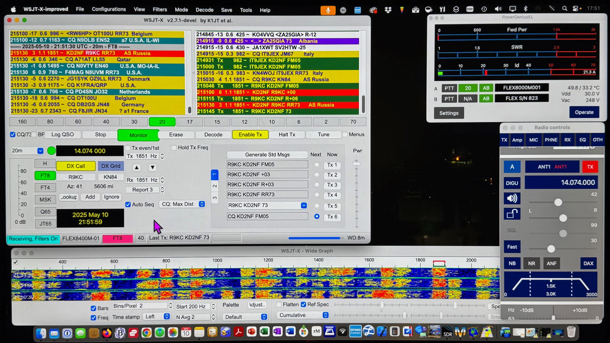
Task: Toggle the CQ/73 checkbox
Action: [x=12, y=134]
